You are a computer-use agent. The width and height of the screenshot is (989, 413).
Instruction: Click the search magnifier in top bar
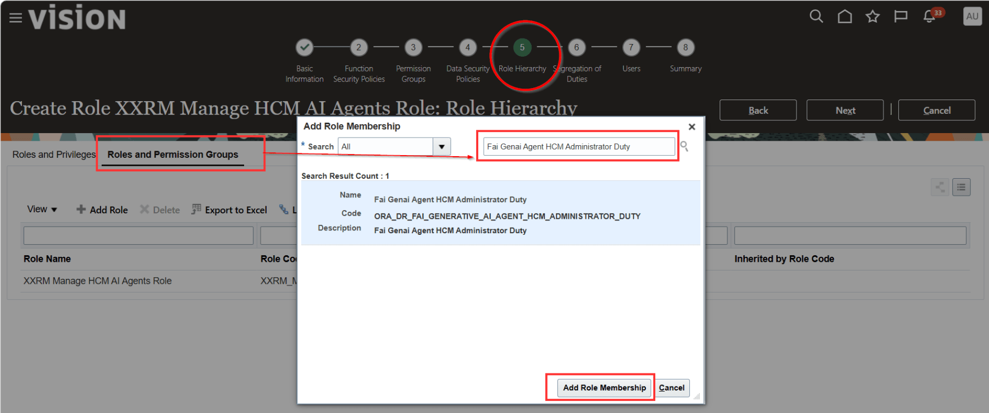tap(816, 16)
